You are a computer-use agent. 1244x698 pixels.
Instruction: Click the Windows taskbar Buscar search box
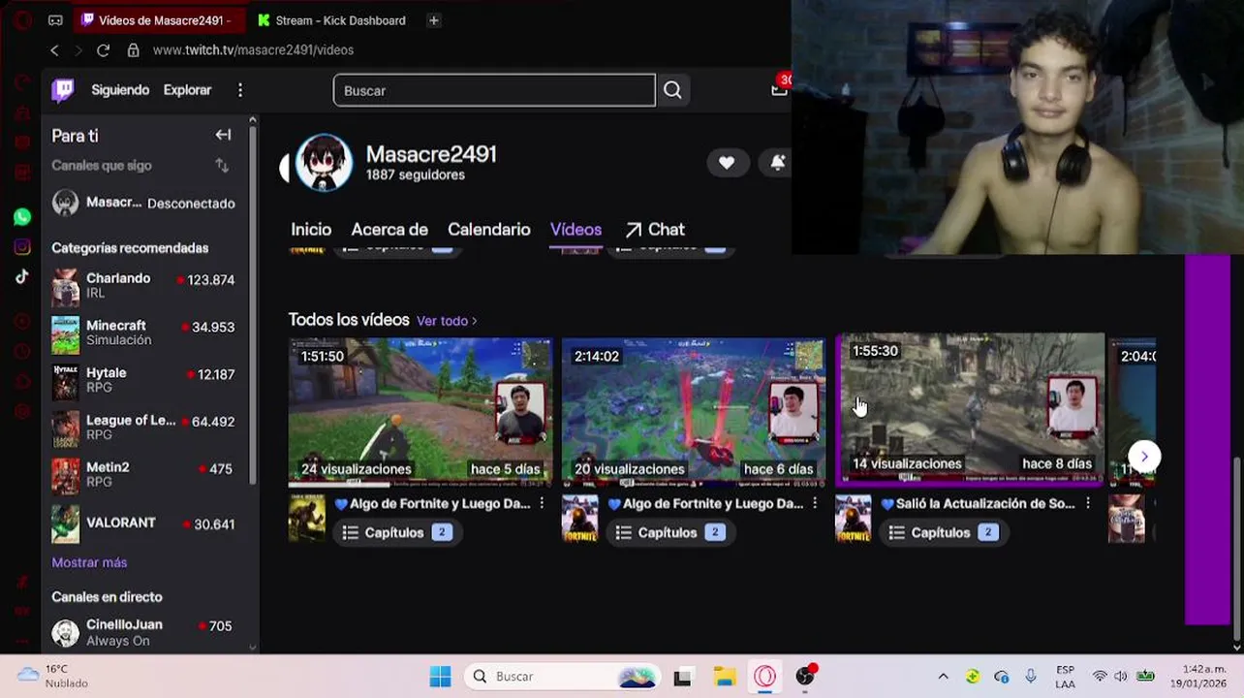coord(562,677)
